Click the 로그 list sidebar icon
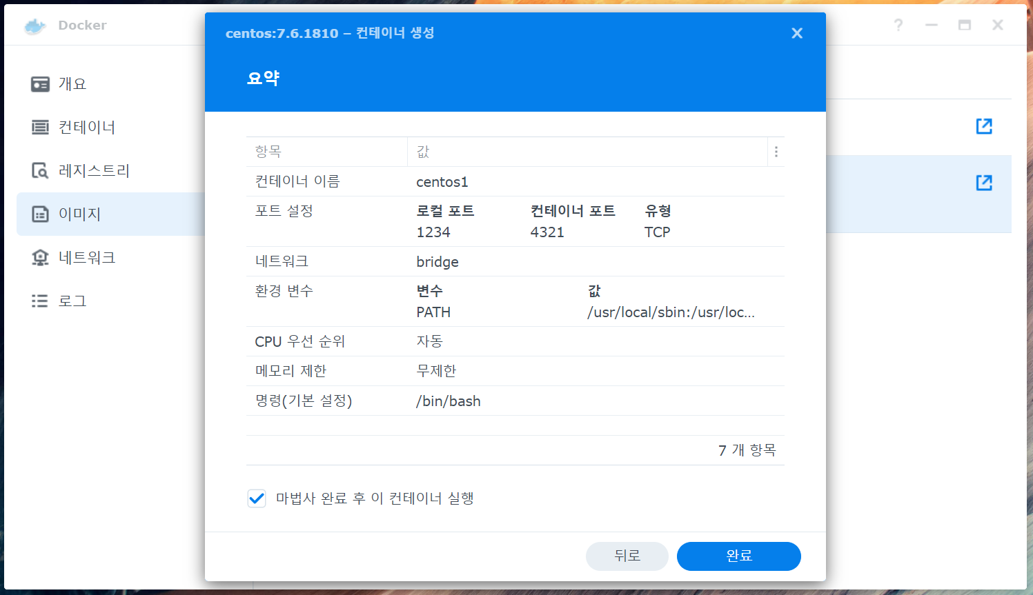The image size is (1033, 595). (40, 301)
